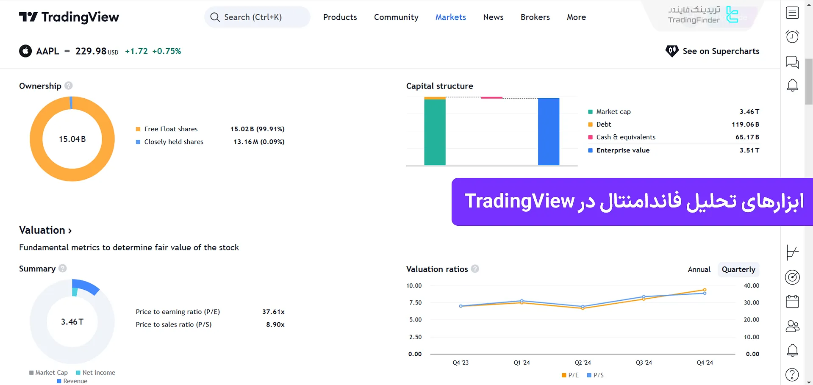Image resolution: width=813 pixels, height=385 pixels.
Task: Open the Watchlist panel
Action: coord(792,13)
